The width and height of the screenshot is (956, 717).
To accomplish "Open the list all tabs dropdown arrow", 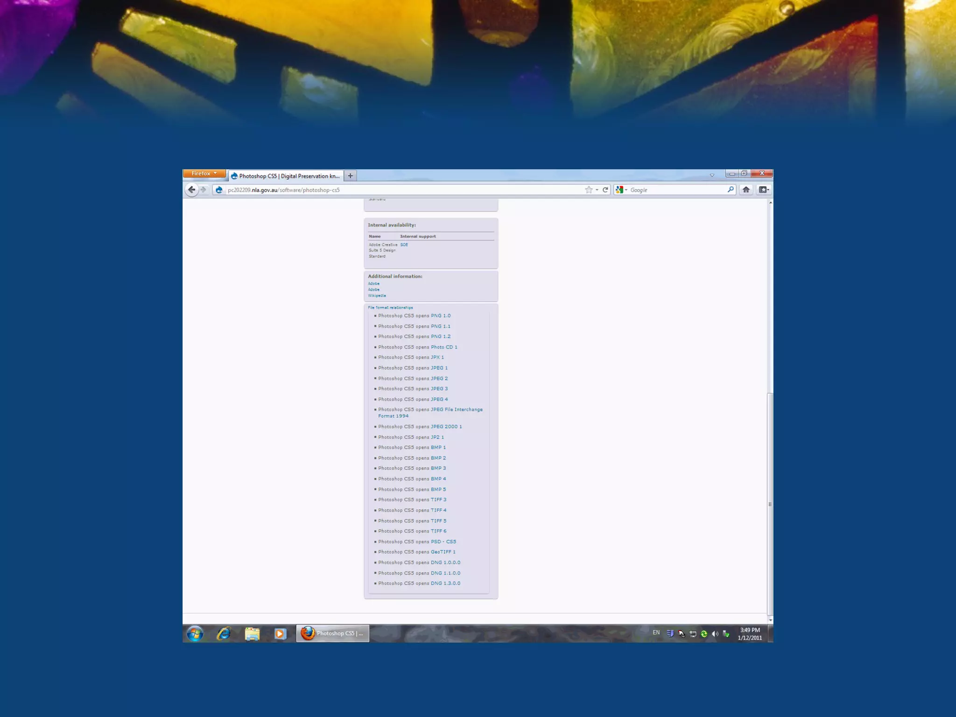I will click(x=712, y=176).
